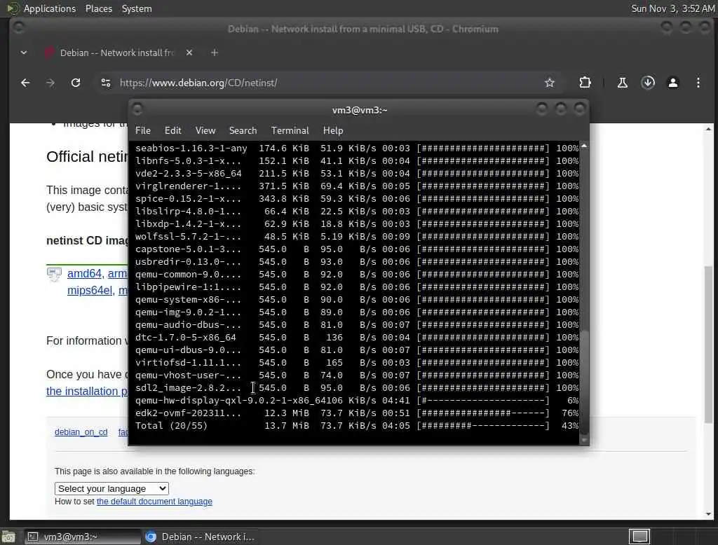Open Chrome Labs flask icon
The width and height of the screenshot is (718, 545).
tap(623, 83)
